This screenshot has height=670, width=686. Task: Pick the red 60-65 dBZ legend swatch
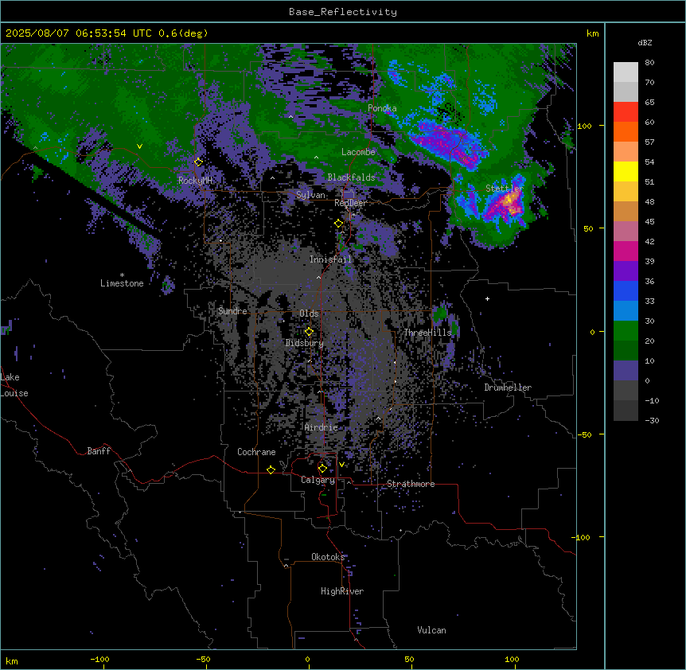coord(626,112)
